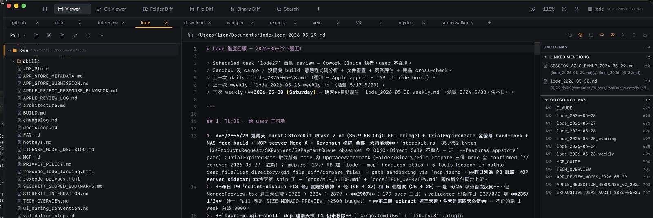The image size is (653, 218).
Task: Click the duplicate icon in editor toolbar
Action: tap(570, 35)
